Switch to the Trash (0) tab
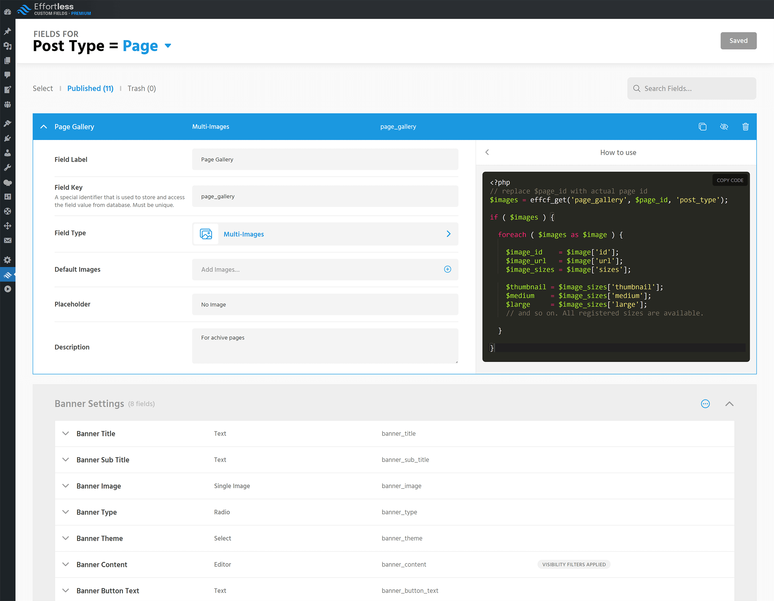The height and width of the screenshot is (601, 774). pyautogui.click(x=141, y=88)
